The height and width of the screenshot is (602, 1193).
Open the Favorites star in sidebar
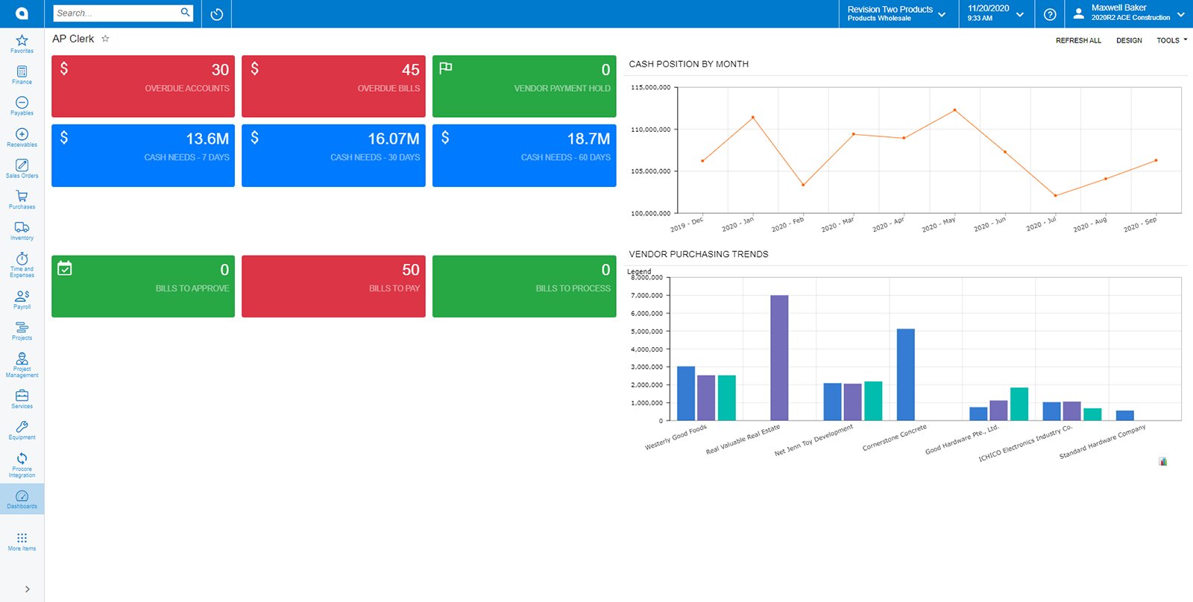pyautogui.click(x=22, y=43)
